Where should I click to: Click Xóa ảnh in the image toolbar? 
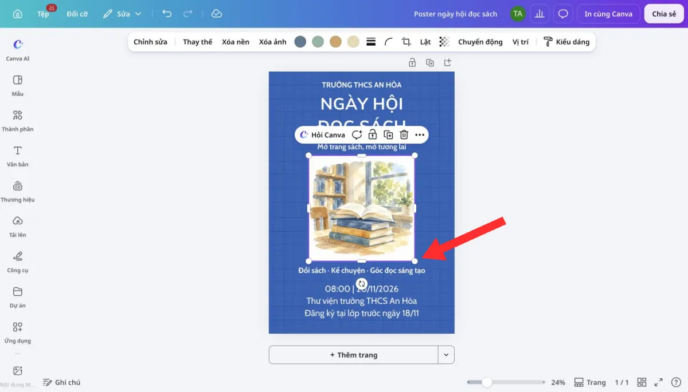[x=273, y=42]
